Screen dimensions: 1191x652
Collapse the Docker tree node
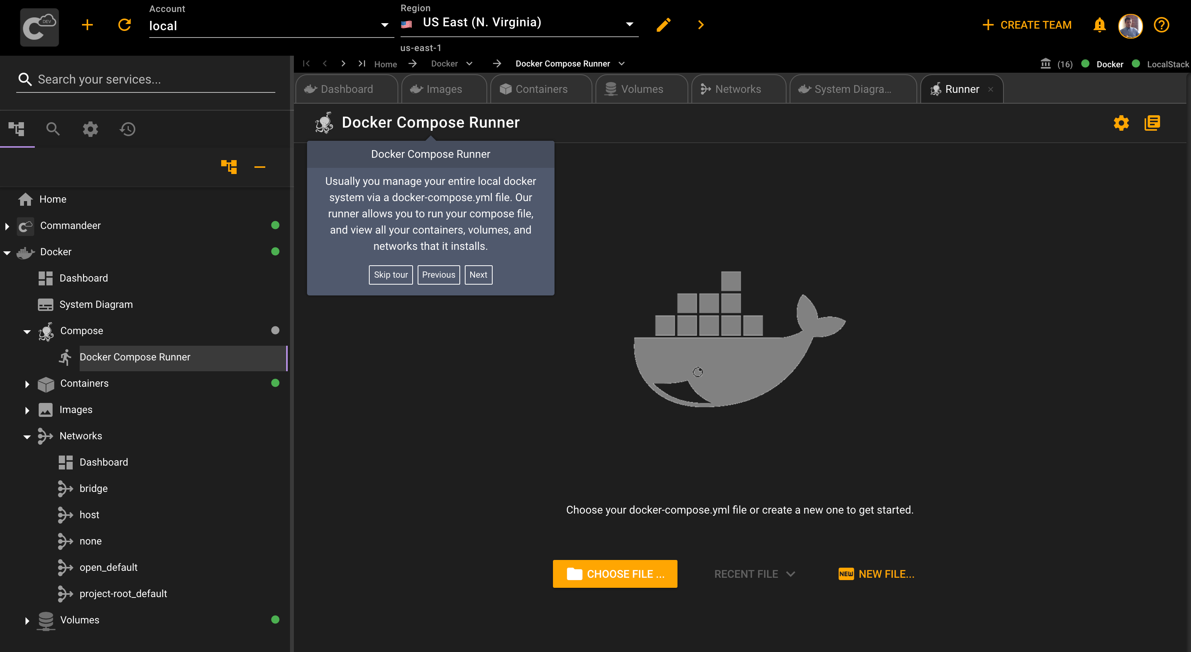pos(7,253)
